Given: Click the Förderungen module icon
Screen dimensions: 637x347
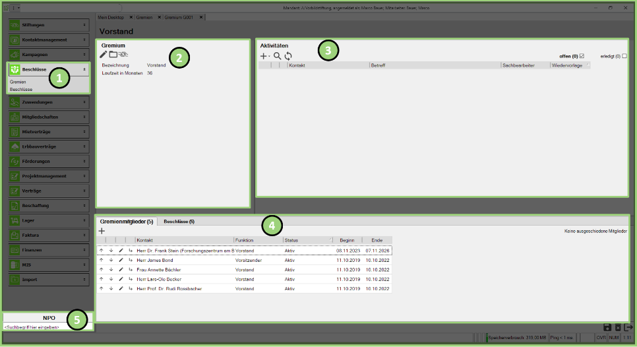Looking at the screenshot, I should coord(15,162).
